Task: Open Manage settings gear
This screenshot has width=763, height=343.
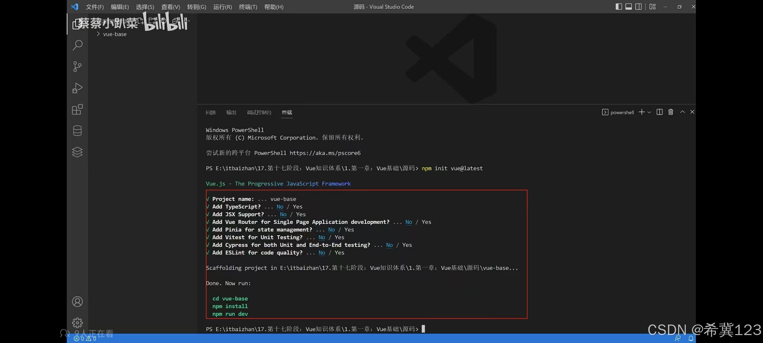Action: click(77, 323)
